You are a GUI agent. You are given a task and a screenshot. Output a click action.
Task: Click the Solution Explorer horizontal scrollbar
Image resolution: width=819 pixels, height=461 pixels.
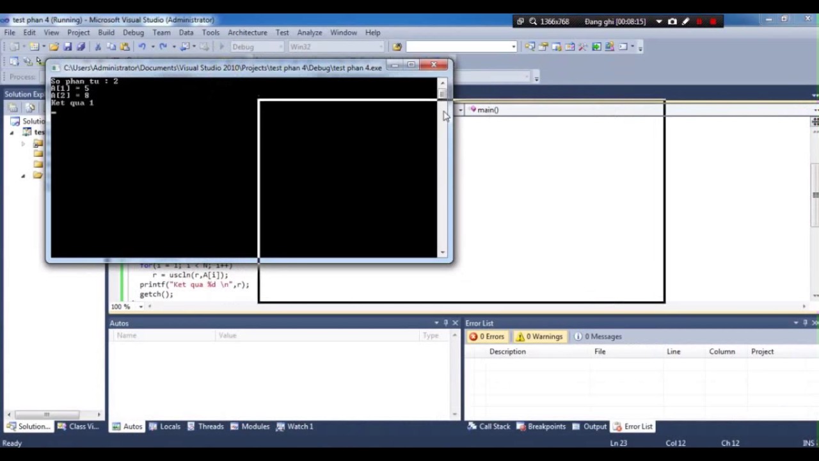tap(54, 415)
